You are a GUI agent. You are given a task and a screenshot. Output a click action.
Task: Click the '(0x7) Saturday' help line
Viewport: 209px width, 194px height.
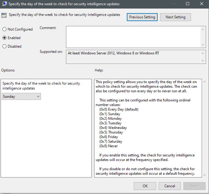pos(111,141)
